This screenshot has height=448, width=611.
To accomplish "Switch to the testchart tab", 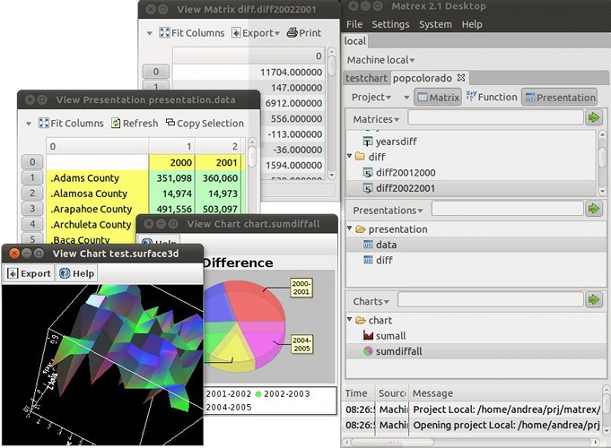I will point(366,78).
